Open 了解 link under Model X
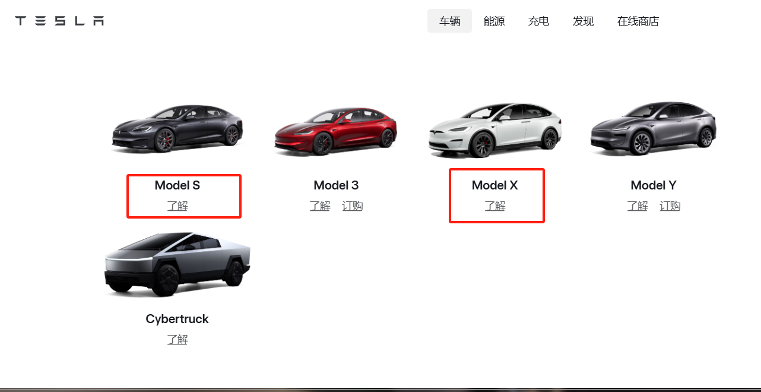The image size is (761, 392). pyautogui.click(x=494, y=206)
